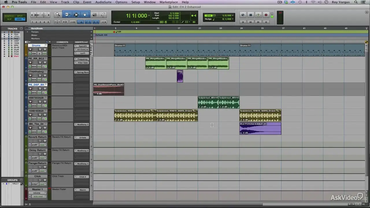Expand the Tempo ruler triangle
Screen dimensions: 370x208
coord(28,32)
